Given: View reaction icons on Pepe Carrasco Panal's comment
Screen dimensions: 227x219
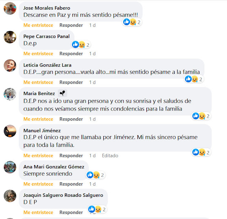Looking at the screenshot, I should pos(81,45).
